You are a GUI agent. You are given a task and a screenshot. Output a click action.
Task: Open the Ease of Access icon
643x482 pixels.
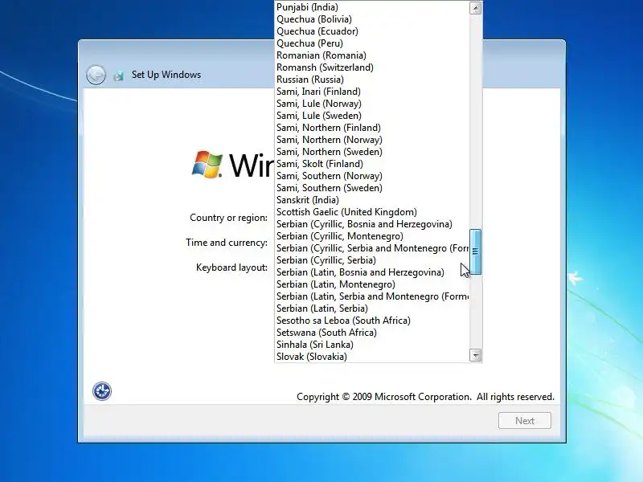pyautogui.click(x=102, y=391)
